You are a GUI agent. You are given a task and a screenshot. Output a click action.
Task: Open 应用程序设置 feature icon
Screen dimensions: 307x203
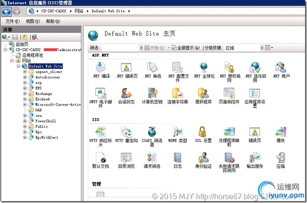[x=255, y=98]
